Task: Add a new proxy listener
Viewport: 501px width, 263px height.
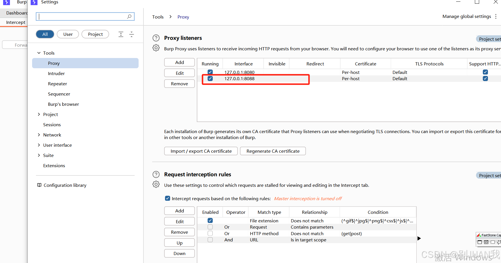Action: (x=179, y=62)
